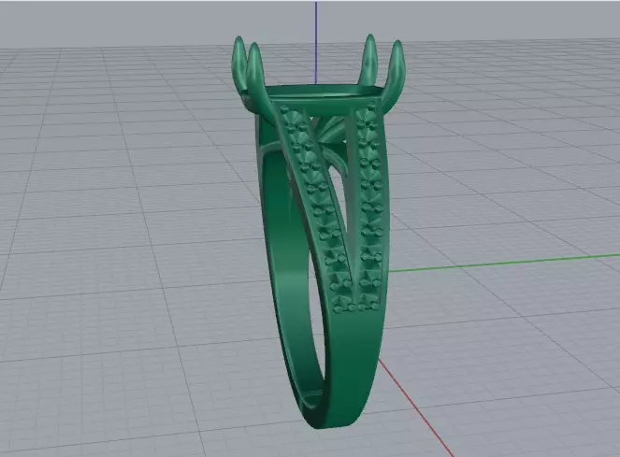This screenshot has height=457, width=620.
Task: Select the leftmost prong of the setting
Action: coord(238,64)
